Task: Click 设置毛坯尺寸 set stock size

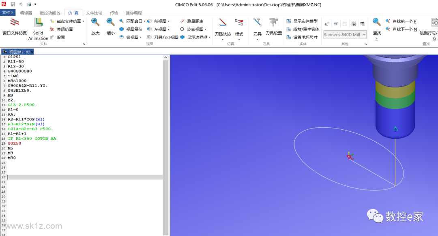Action: (x=302, y=37)
